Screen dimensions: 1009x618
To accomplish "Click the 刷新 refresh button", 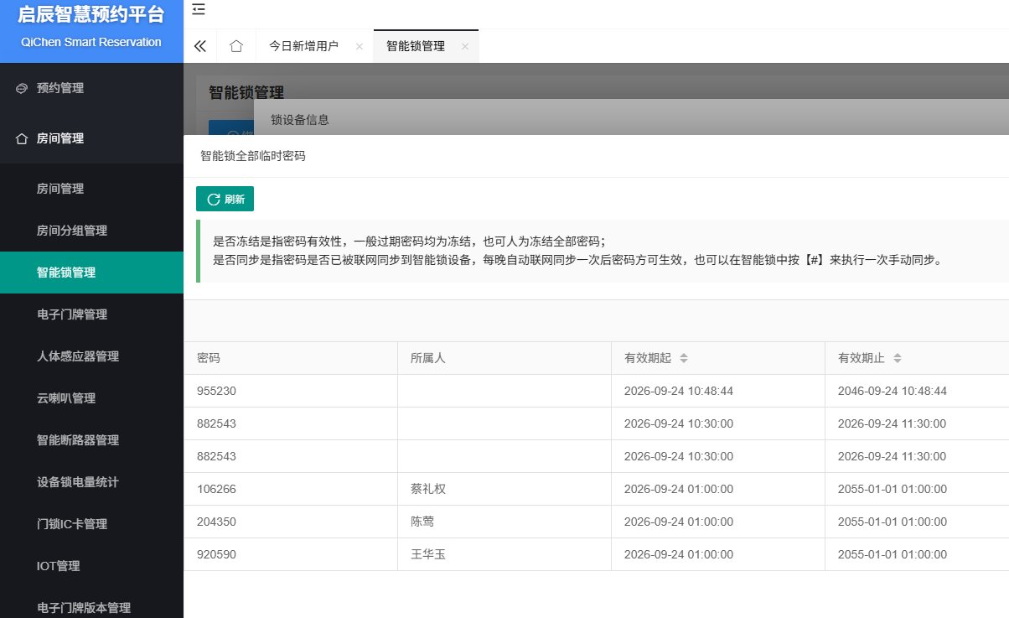I will pyautogui.click(x=225, y=199).
